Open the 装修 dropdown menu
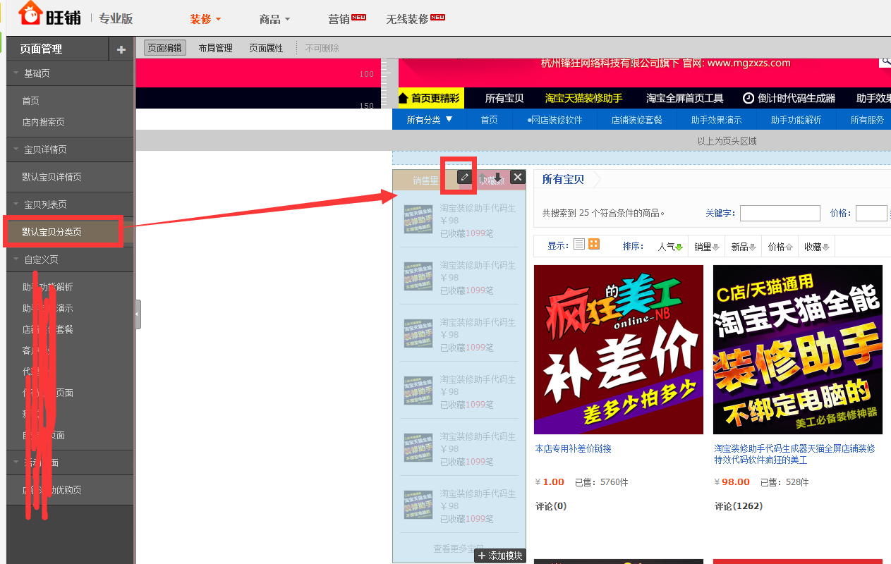 pyautogui.click(x=205, y=19)
